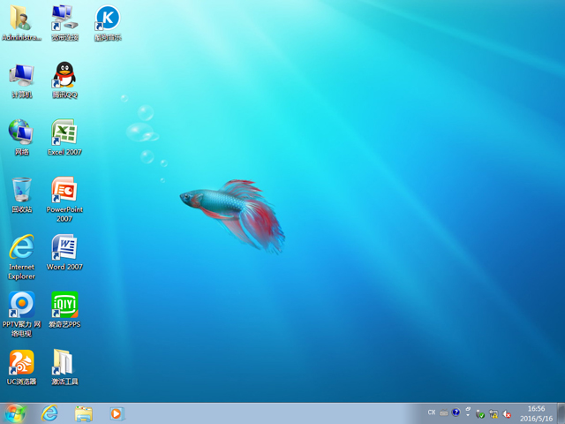Viewport: 565px width, 424px height.
Task: Launch the PPTV聚力 网络电视 shortcut
Action: pyautogui.click(x=21, y=314)
